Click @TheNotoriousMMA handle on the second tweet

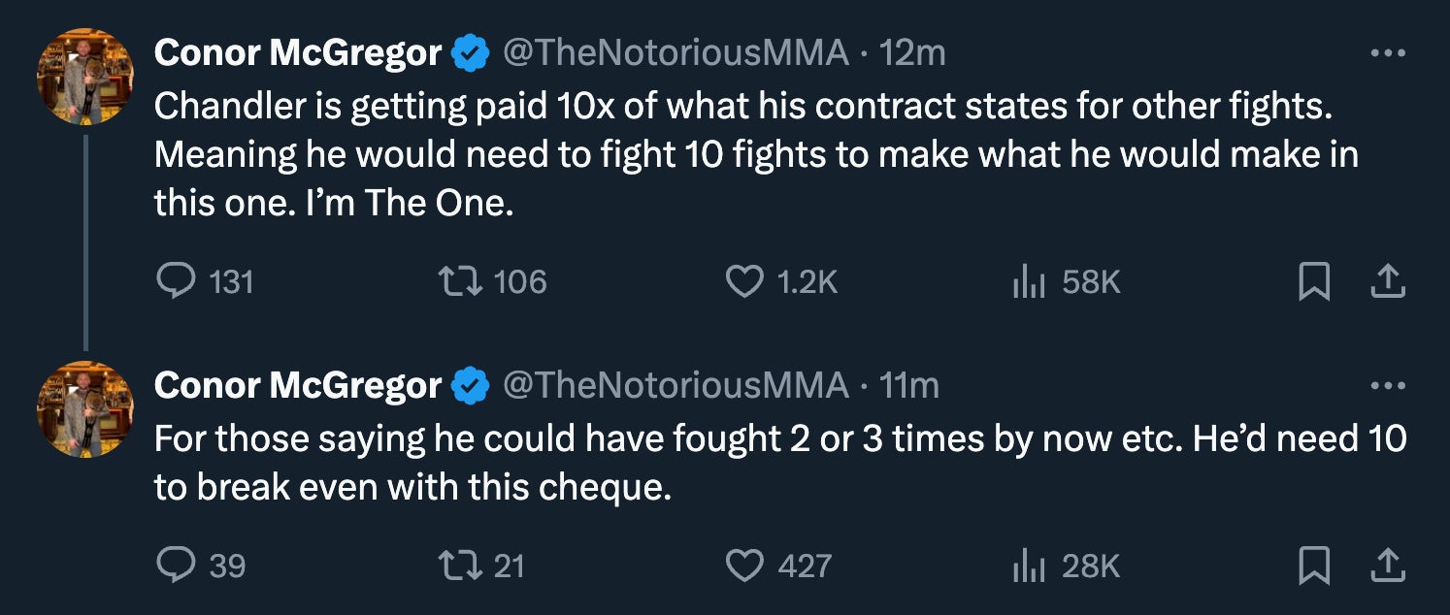point(675,386)
